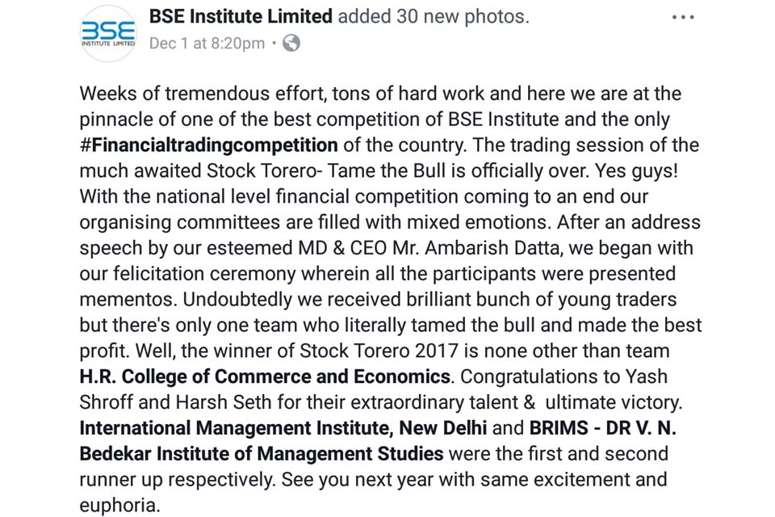Click the globe public privacy icon
Screen dimensions: 775x517
pyautogui.click(x=291, y=44)
